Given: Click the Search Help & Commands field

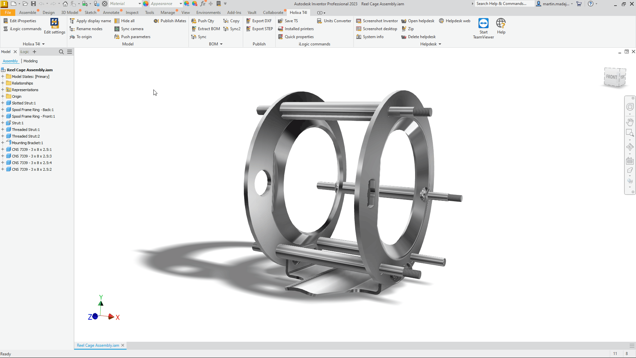Looking at the screenshot, I should point(503,4).
